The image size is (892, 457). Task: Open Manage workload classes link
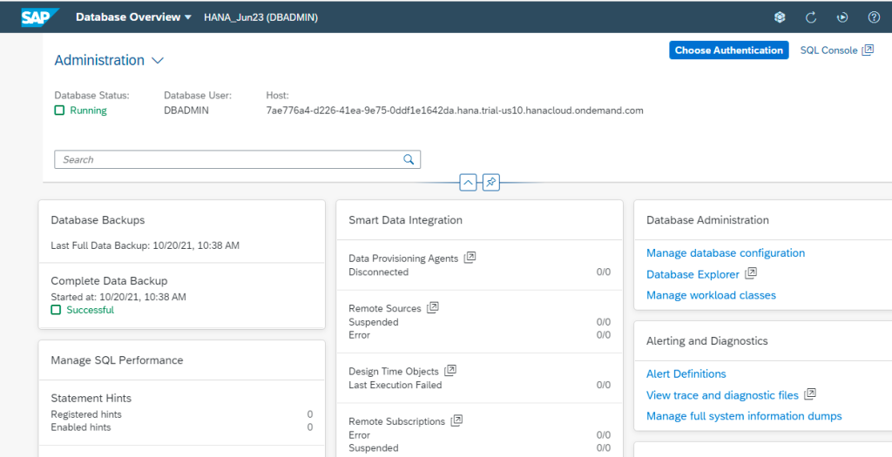click(x=711, y=295)
